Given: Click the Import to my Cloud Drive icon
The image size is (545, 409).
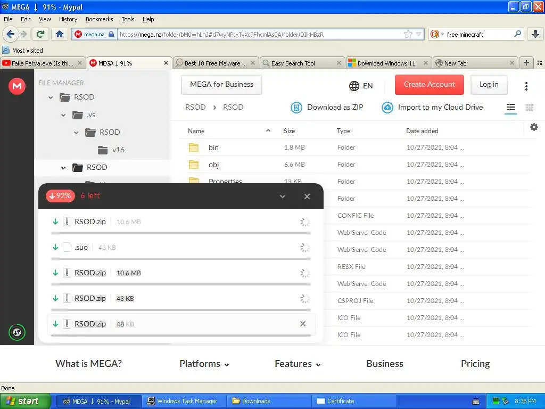Looking at the screenshot, I should point(387,108).
